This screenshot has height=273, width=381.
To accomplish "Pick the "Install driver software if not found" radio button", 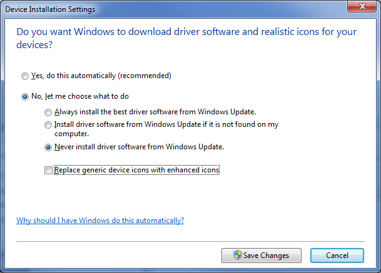I will click(x=48, y=125).
